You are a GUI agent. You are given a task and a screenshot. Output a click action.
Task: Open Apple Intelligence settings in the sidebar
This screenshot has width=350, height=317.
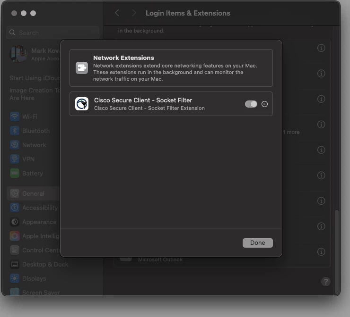[34, 236]
